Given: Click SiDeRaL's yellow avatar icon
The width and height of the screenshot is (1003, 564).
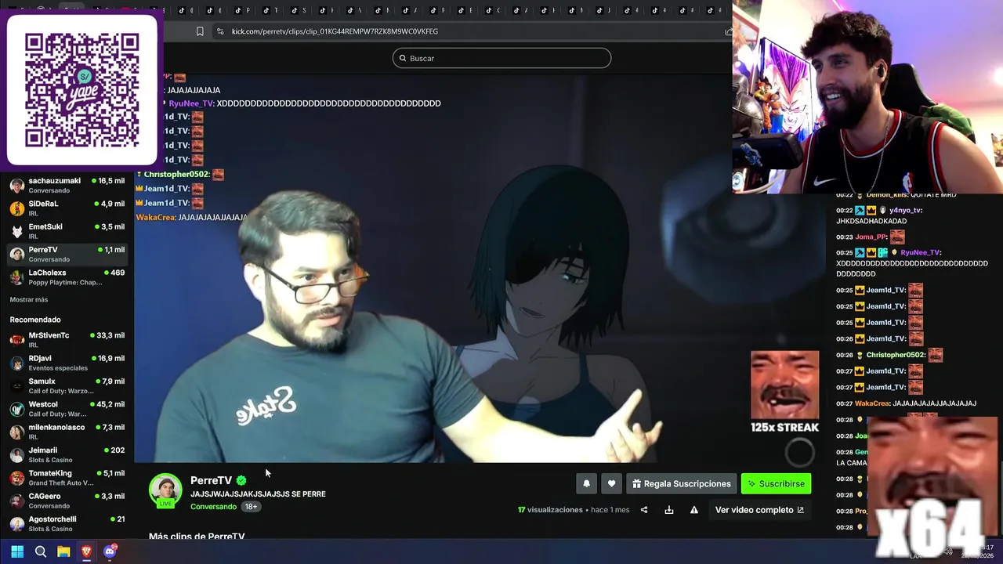Looking at the screenshot, I should (16, 208).
